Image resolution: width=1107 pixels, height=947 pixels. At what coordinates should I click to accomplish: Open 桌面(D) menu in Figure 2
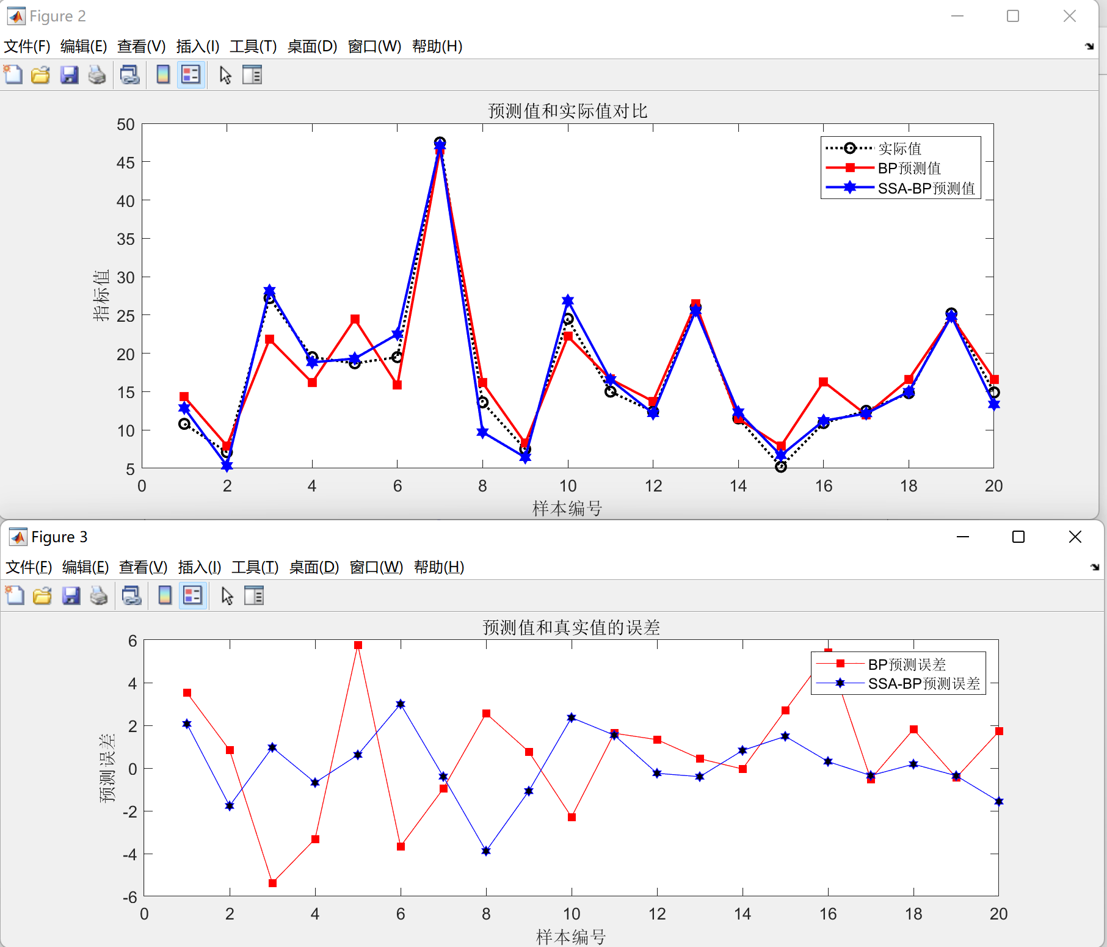(312, 46)
